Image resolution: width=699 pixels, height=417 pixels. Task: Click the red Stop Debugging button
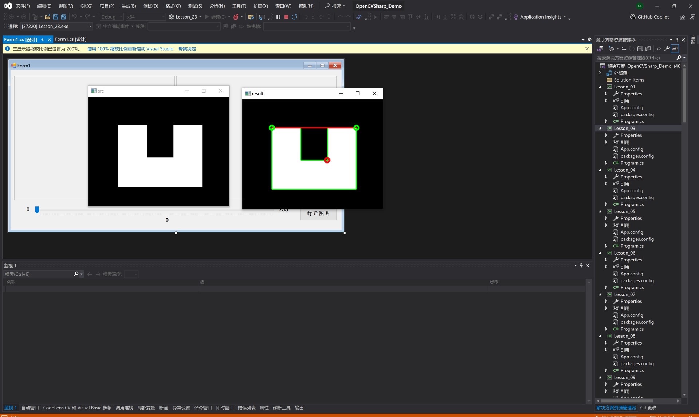click(x=286, y=17)
